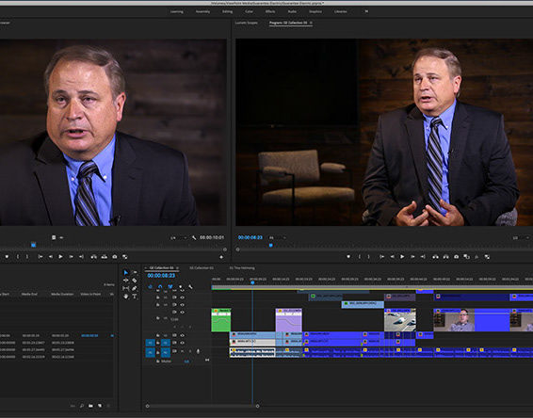Open the GE Collection 02 timeline tab

tap(202, 267)
